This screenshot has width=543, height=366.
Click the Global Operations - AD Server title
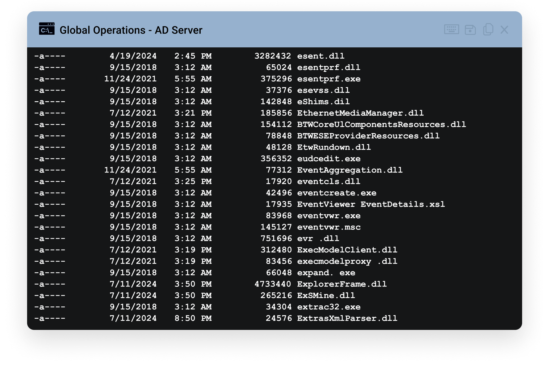pyautogui.click(x=131, y=30)
